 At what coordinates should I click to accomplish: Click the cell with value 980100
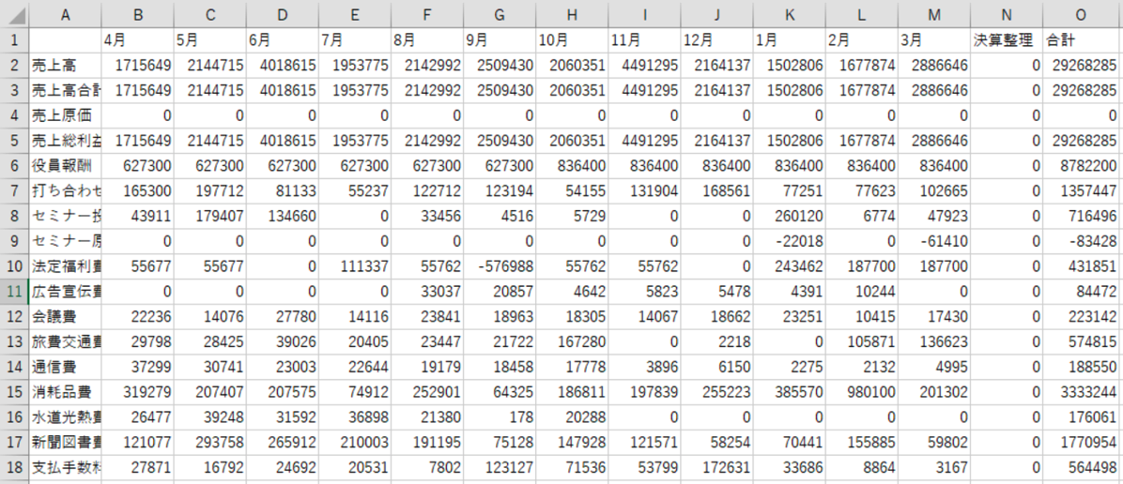(862, 393)
